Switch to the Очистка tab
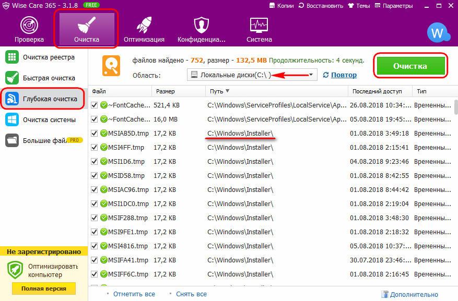This screenshot has width=458, height=301. tap(87, 28)
